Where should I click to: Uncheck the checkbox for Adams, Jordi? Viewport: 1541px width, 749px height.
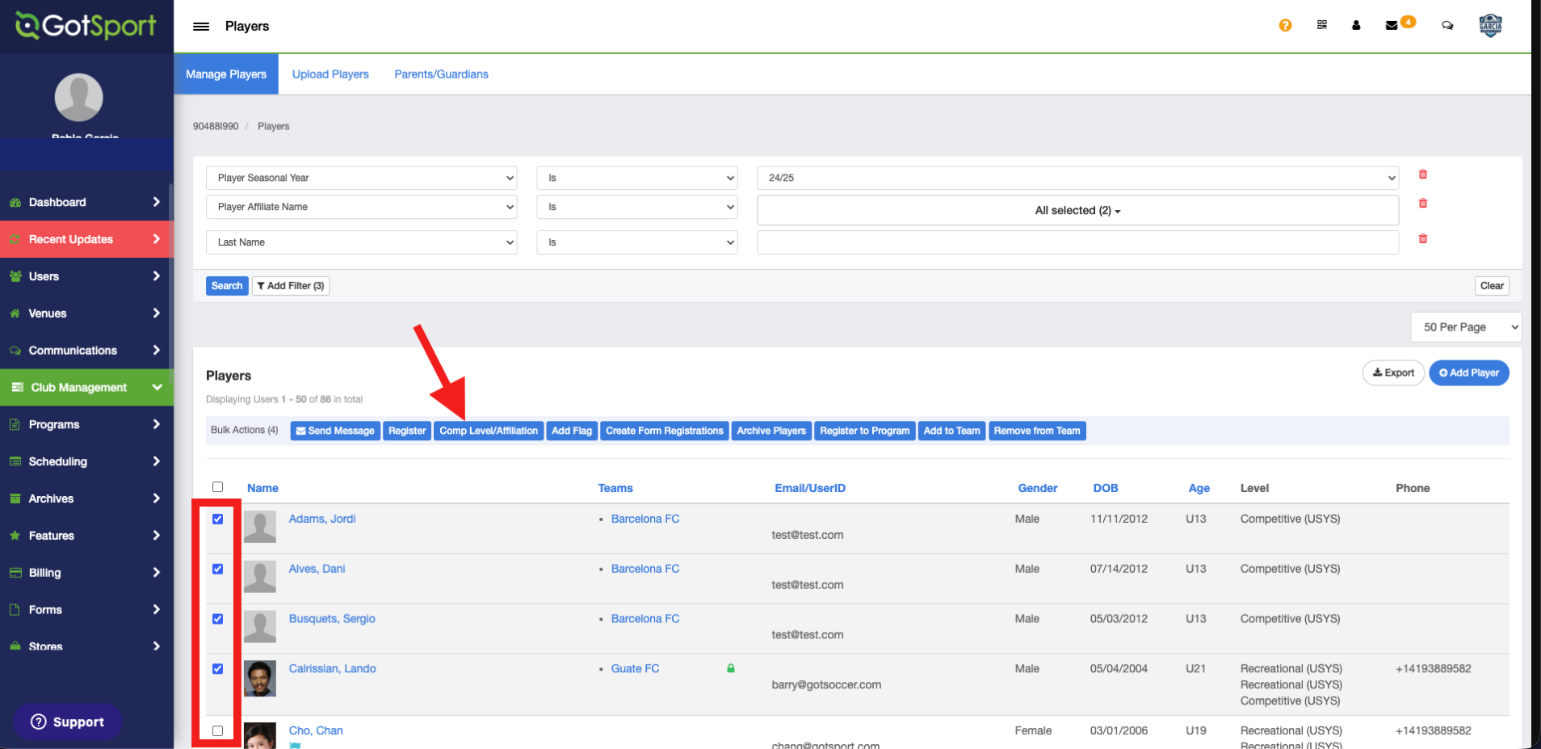click(x=218, y=520)
